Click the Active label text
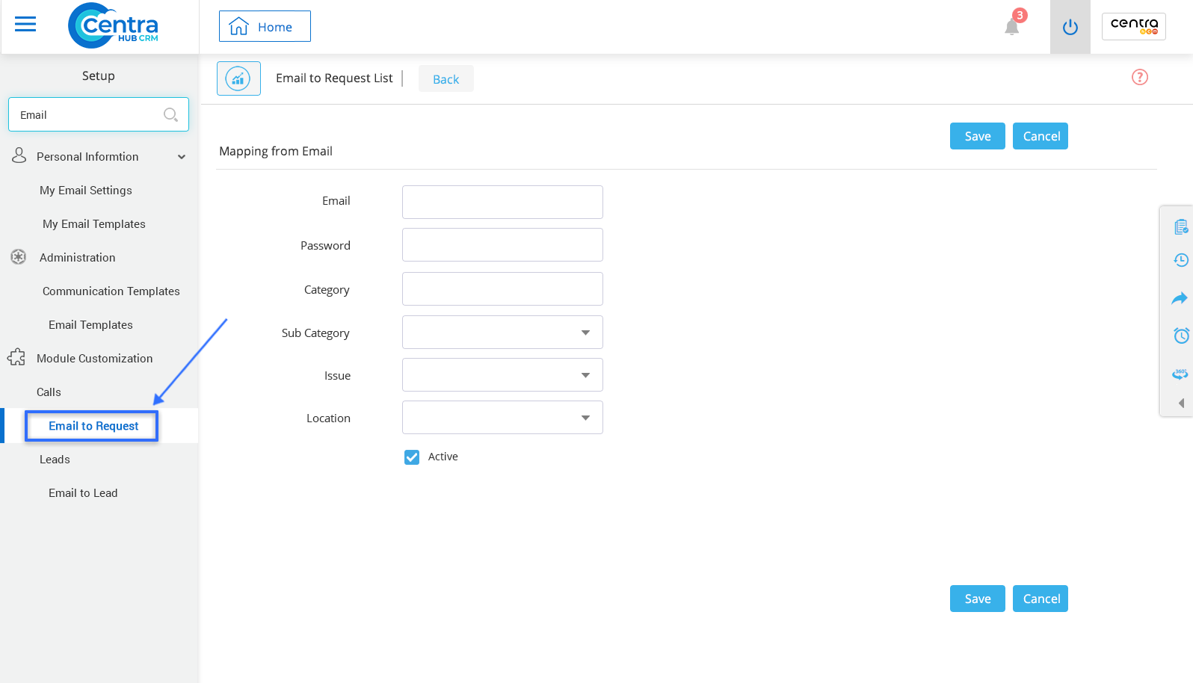The height and width of the screenshot is (683, 1193). (x=443, y=457)
